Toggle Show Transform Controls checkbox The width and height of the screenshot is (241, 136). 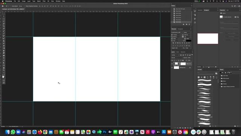pyautogui.click(x=25, y=6)
